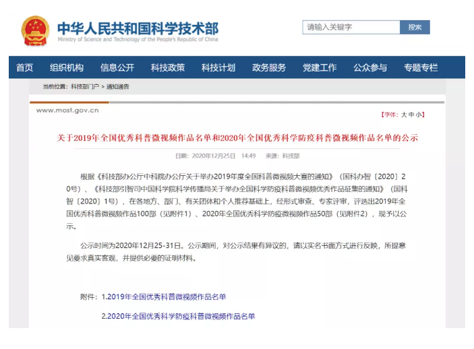
Task: Click 科技部门户 breadcrumb link
Action: tap(84, 87)
